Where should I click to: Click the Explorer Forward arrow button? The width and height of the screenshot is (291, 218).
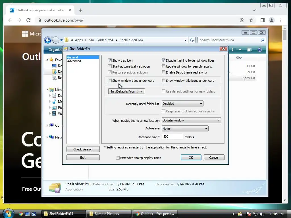[56, 40]
